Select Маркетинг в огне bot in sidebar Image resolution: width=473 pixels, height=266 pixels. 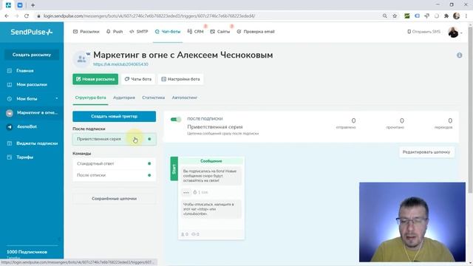[32, 113]
